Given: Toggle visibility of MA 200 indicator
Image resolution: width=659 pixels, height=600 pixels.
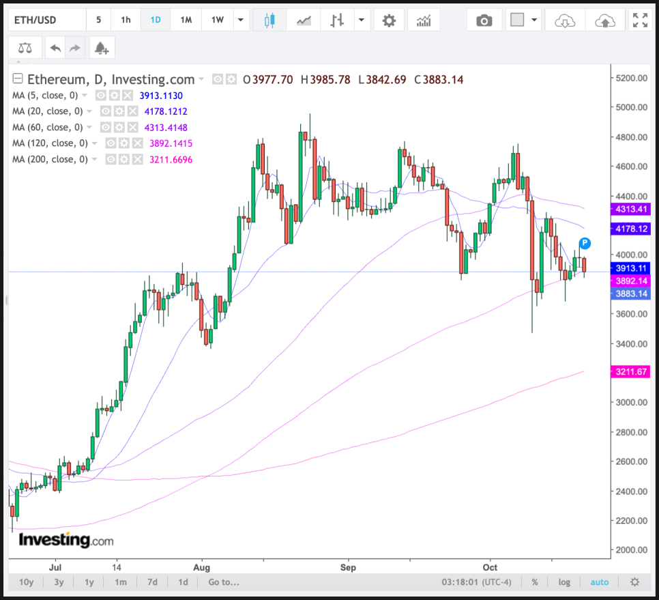Looking at the screenshot, I should [x=112, y=159].
